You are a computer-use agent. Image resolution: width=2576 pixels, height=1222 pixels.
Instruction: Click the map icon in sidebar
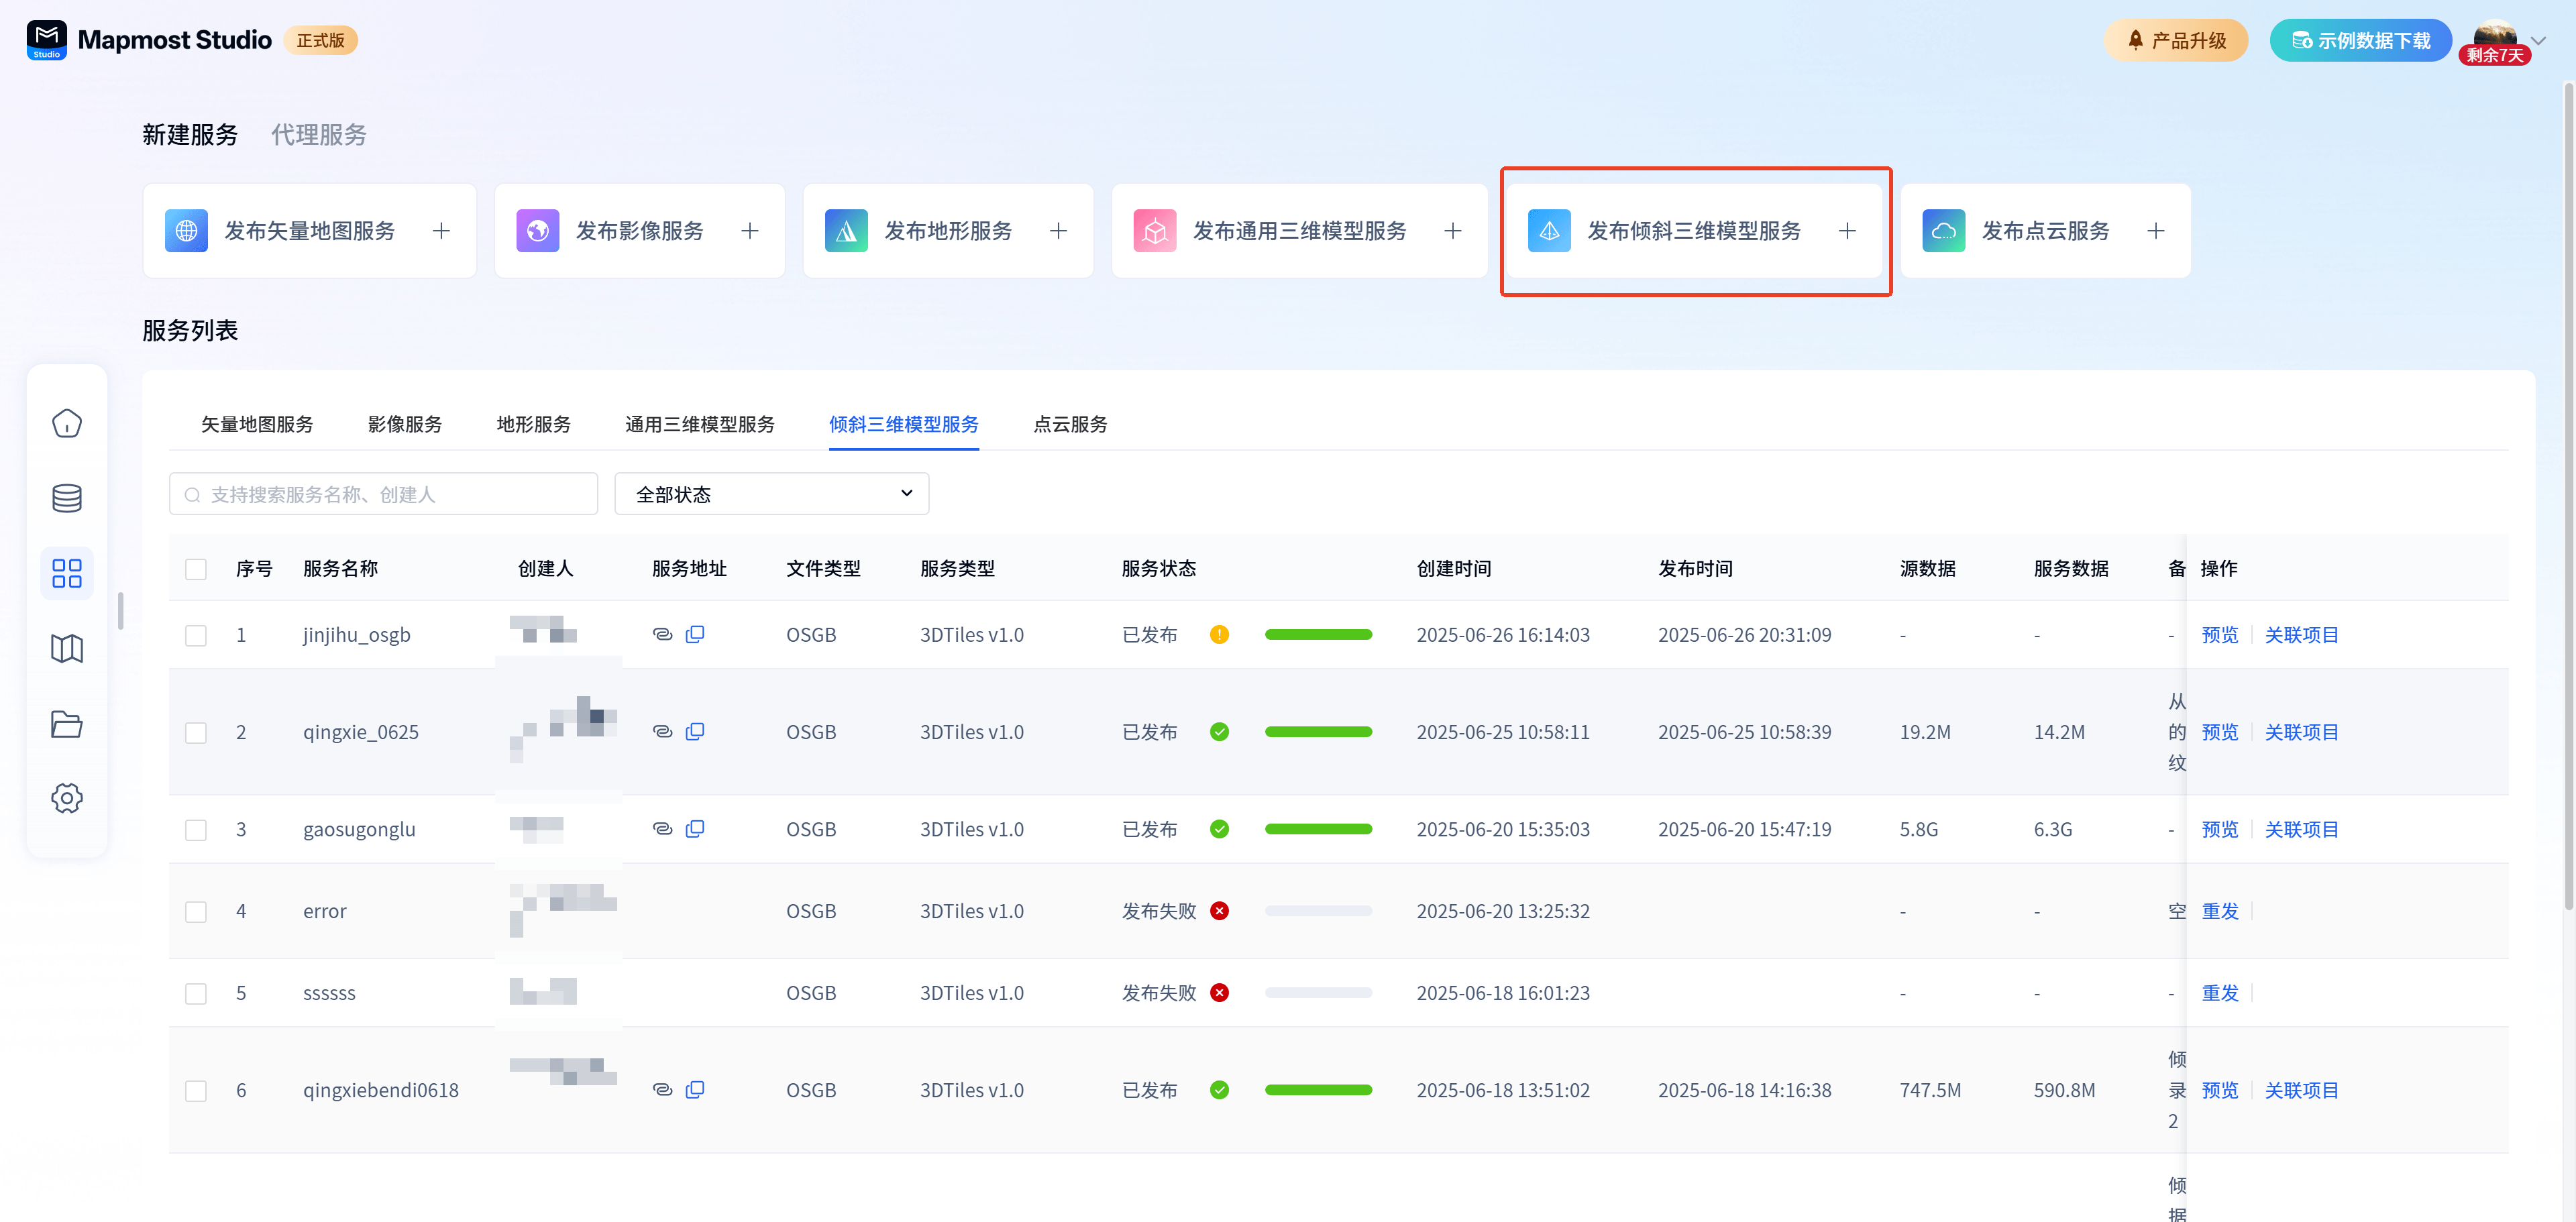click(x=67, y=649)
